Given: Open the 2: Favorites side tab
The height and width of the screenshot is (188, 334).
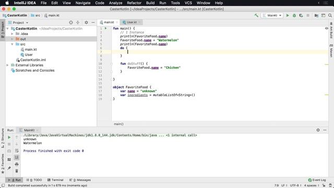Looking at the screenshot, I should click(3, 163).
